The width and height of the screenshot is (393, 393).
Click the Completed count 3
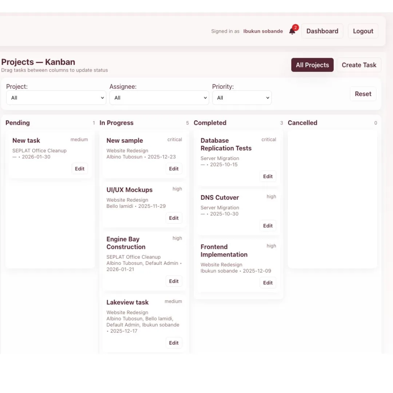281,123
